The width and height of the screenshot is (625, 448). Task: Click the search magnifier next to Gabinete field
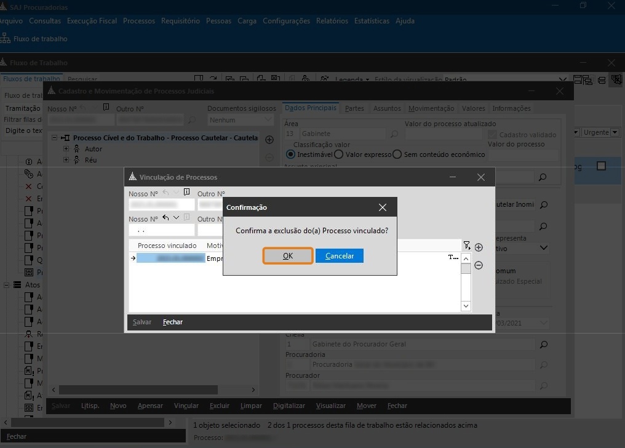[394, 134]
